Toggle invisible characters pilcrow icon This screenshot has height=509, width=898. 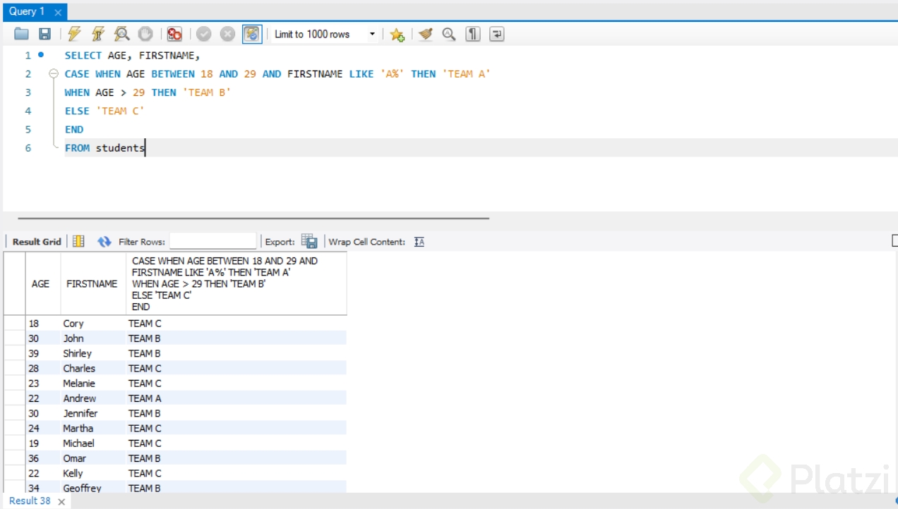click(x=473, y=34)
